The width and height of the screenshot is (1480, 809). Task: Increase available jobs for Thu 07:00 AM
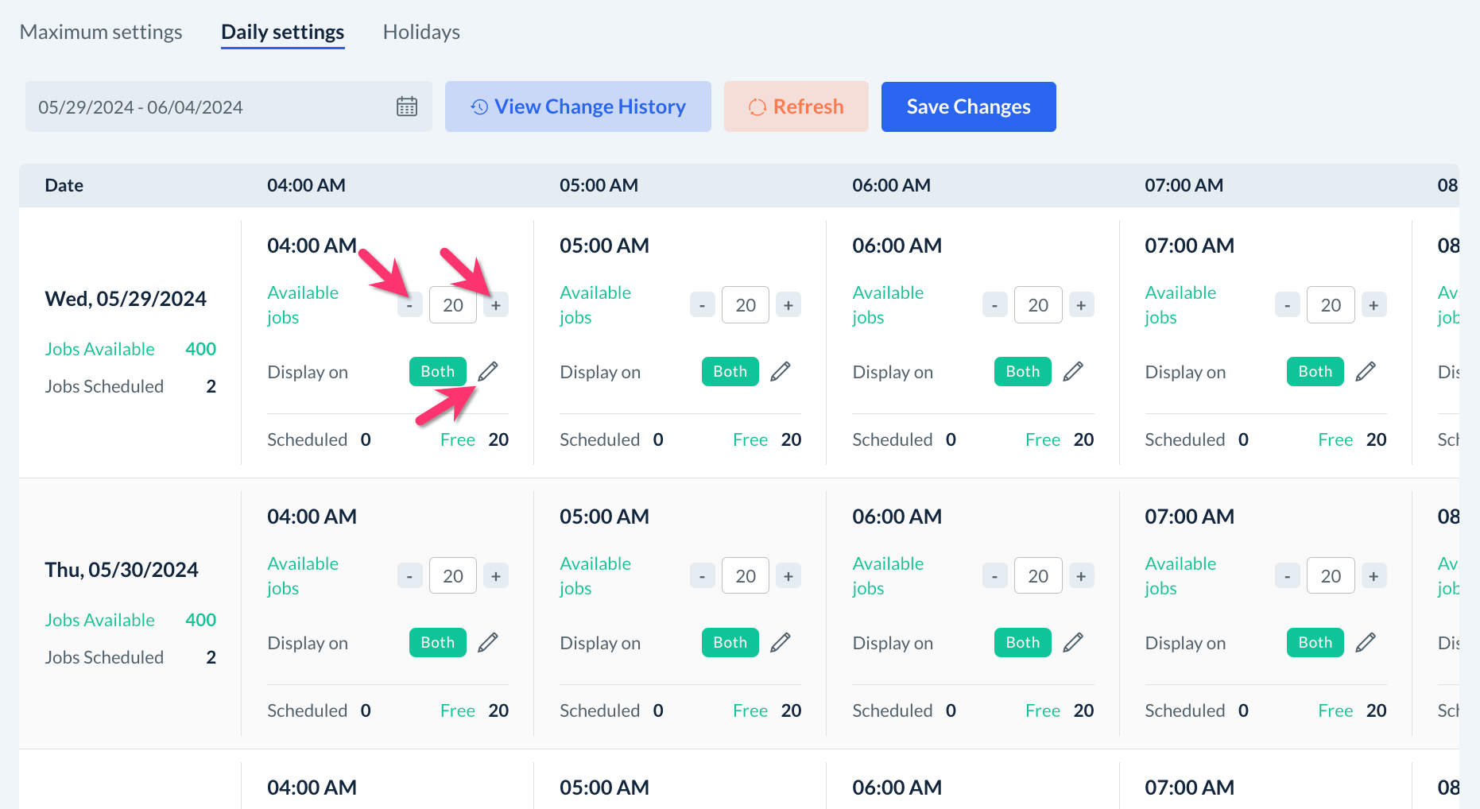pyautogui.click(x=1373, y=576)
